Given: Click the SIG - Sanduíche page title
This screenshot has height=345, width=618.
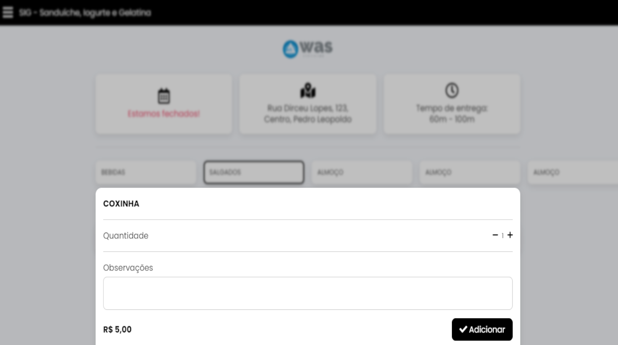Looking at the screenshot, I should (85, 13).
